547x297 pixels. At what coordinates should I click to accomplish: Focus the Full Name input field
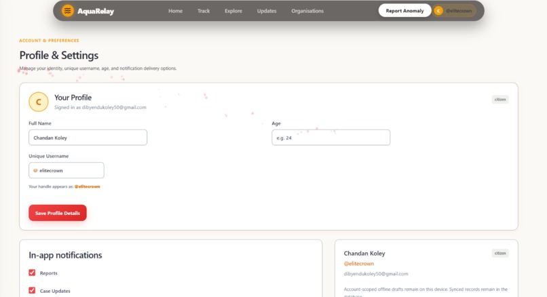pos(88,138)
